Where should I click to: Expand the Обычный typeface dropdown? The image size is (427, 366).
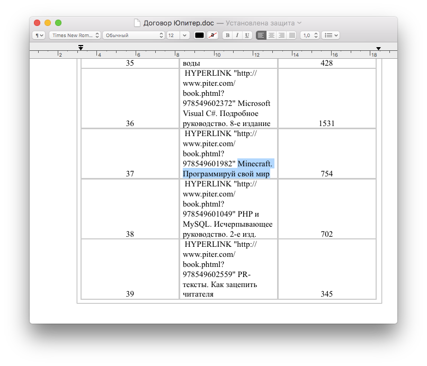pyautogui.click(x=133, y=35)
